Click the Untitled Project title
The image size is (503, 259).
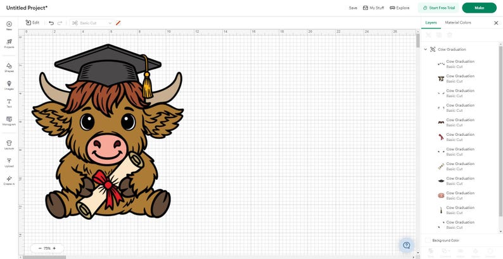pyautogui.click(x=27, y=8)
